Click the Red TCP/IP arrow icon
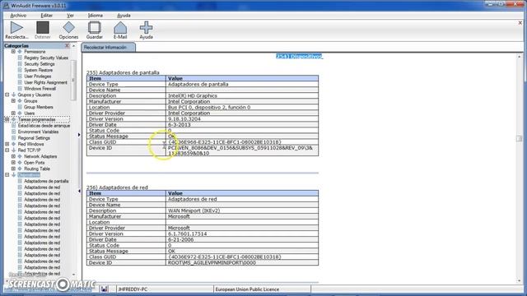 pos(14,150)
